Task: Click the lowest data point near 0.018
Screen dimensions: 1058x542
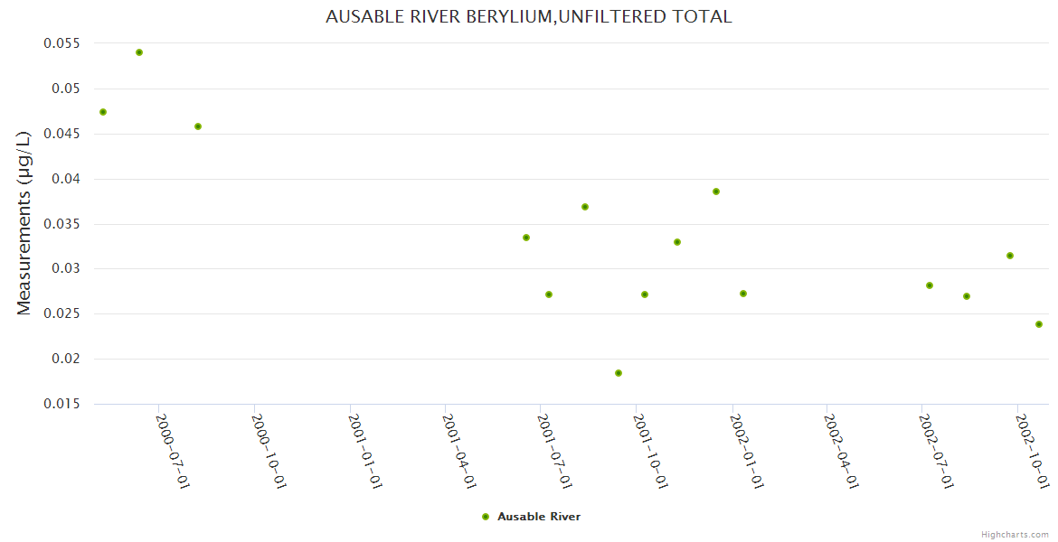Action: point(619,373)
